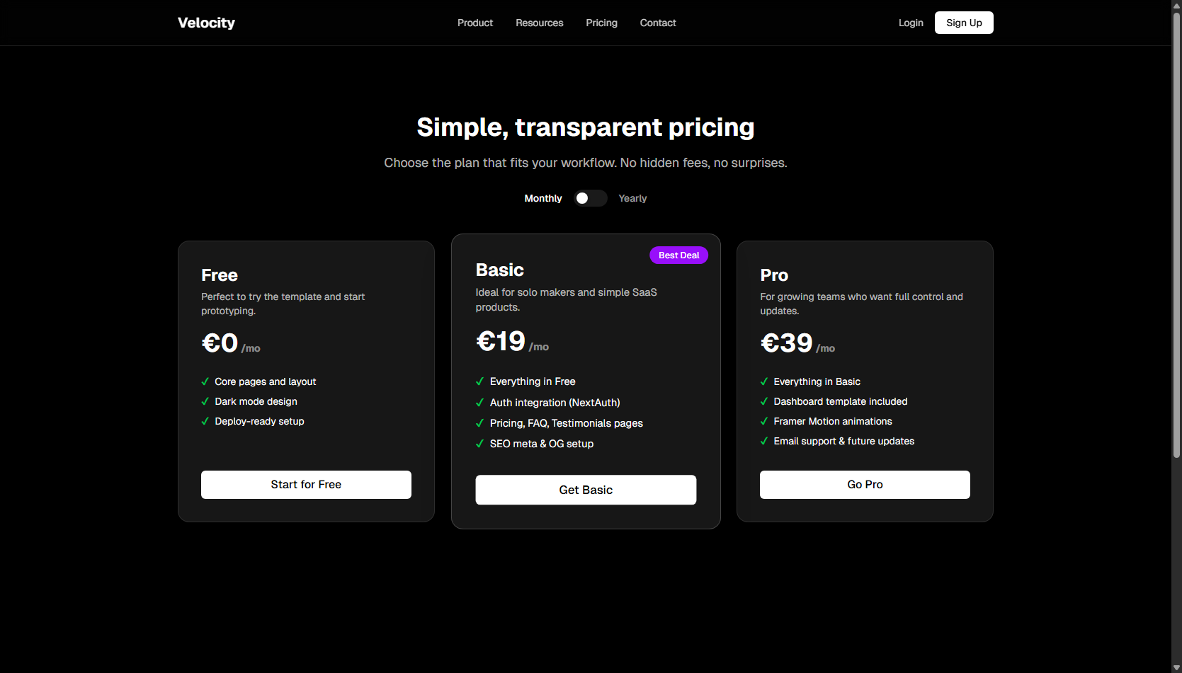Click checkmark icon next to SEO meta & OG setup
The width and height of the screenshot is (1182, 673).
pos(479,444)
